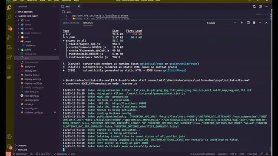Open the View menu

click(x=43, y=1)
